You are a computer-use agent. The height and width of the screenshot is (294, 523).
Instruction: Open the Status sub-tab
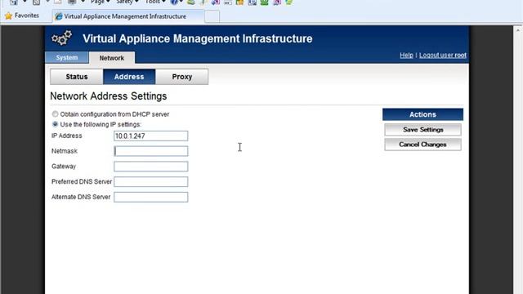pos(76,77)
